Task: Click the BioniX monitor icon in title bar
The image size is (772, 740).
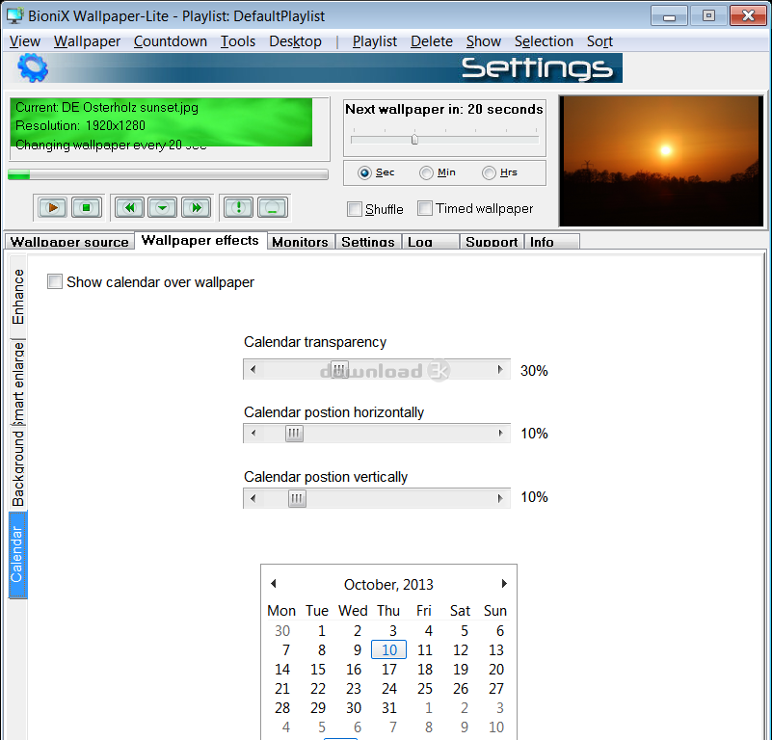Action: [x=14, y=15]
